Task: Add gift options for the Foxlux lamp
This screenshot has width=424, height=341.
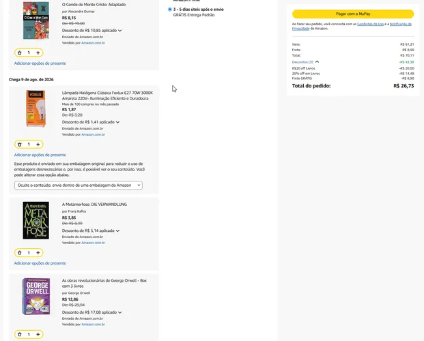Action: pos(40,155)
